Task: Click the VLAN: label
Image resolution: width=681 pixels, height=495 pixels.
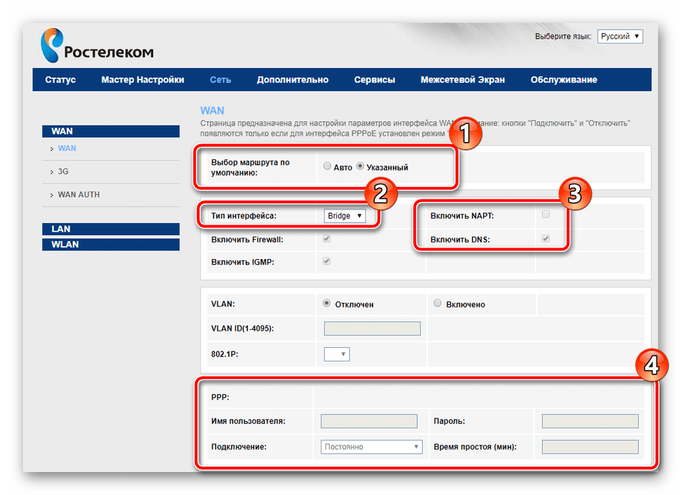Action: (223, 304)
